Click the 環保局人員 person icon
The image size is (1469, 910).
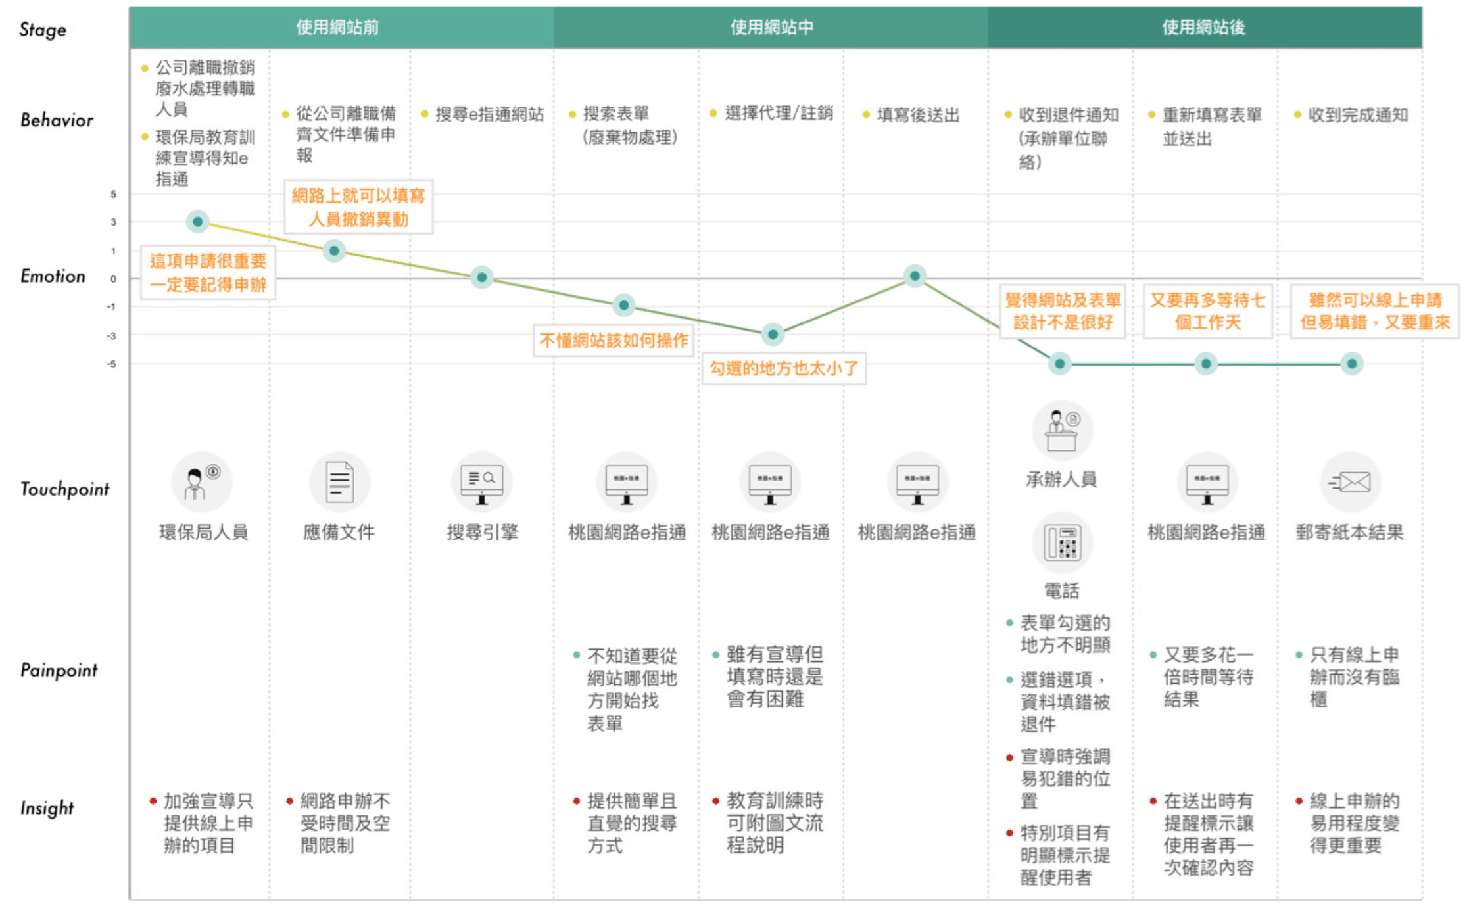[201, 482]
